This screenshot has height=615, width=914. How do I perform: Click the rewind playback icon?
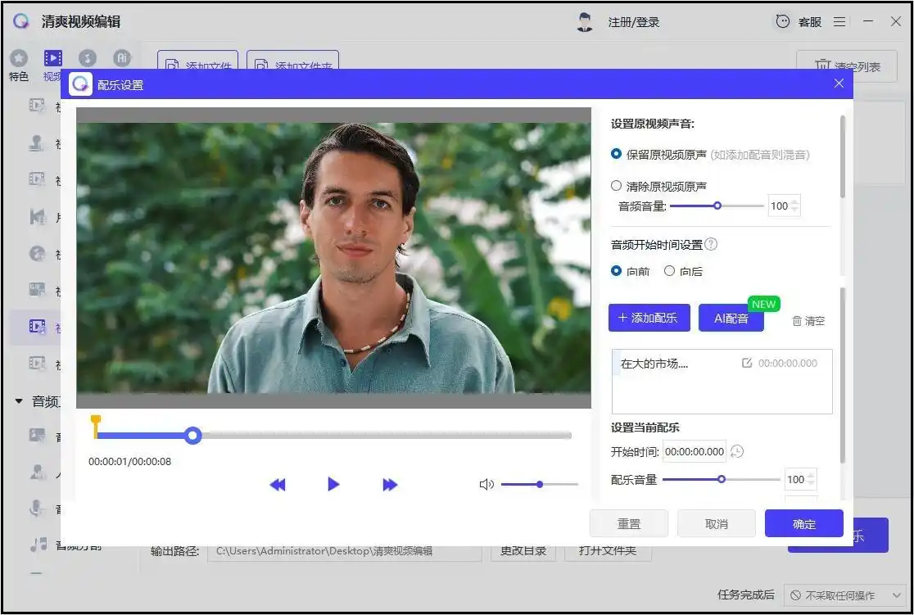click(x=278, y=484)
